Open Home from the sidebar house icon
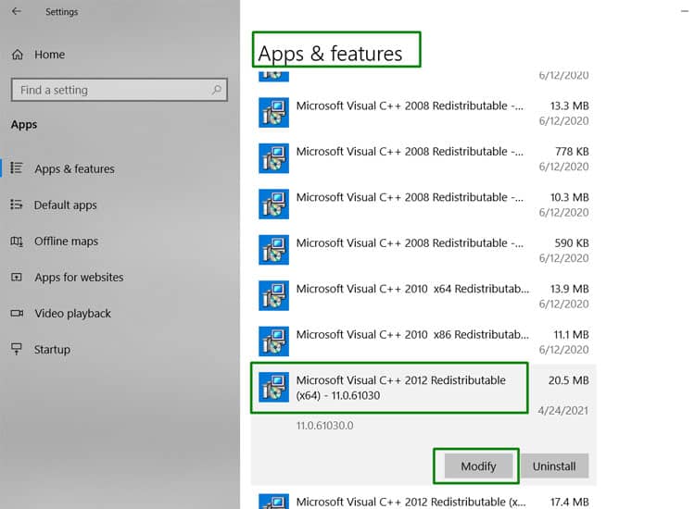Viewport: 695px width, 509px height. (18, 55)
